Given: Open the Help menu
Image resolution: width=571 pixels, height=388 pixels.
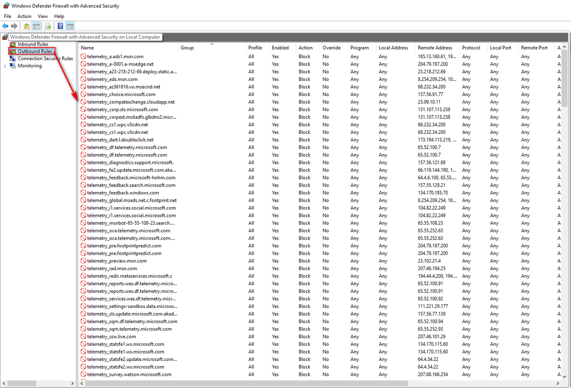Looking at the screenshot, I should point(59,16).
